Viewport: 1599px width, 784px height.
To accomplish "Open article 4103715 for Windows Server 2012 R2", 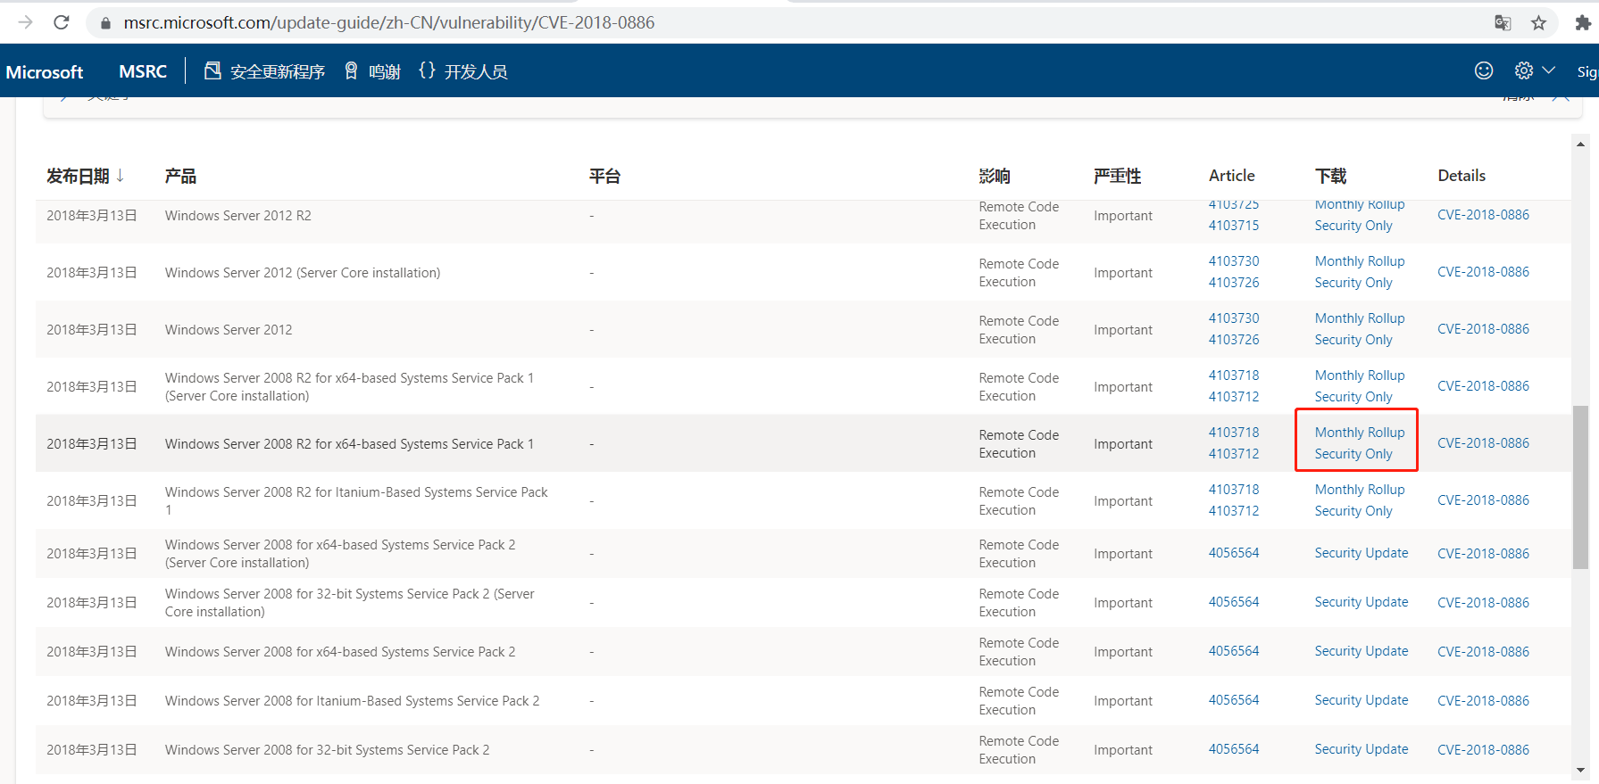I will click(1234, 226).
